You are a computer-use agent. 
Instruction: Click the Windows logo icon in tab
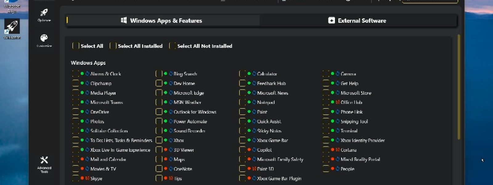(x=124, y=20)
